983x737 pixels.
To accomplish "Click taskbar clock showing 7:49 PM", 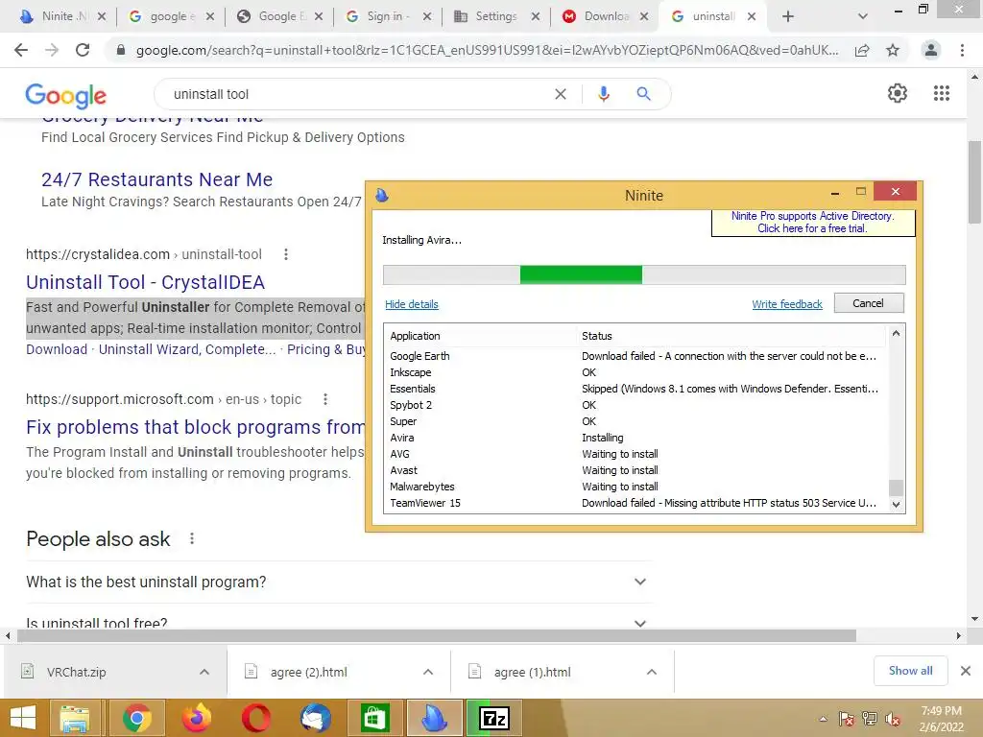I will tap(941, 719).
